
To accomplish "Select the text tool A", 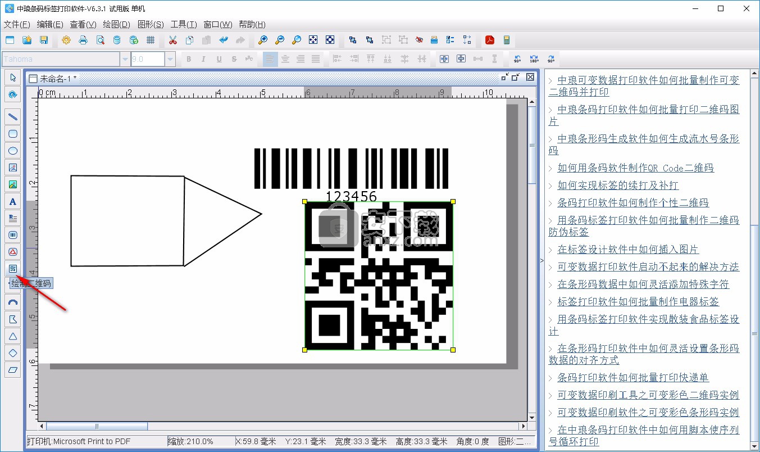I will pos(13,201).
